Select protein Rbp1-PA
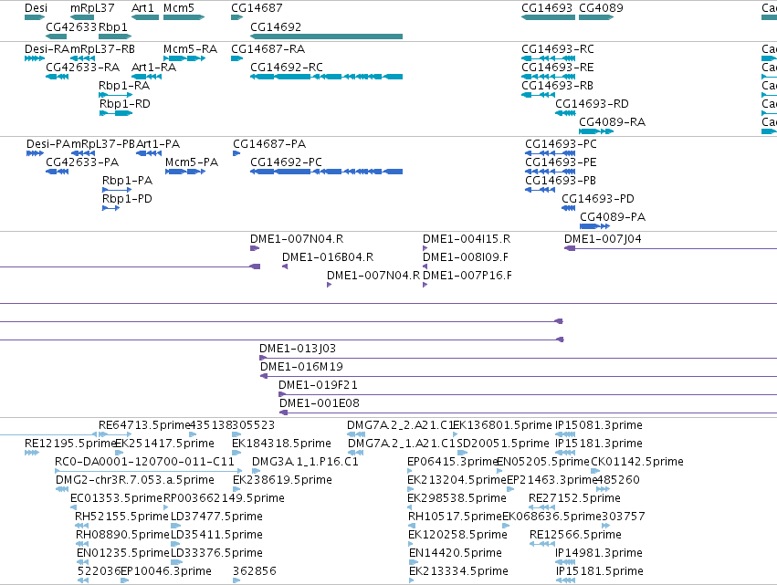This screenshot has width=777, height=585. pos(117,190)
